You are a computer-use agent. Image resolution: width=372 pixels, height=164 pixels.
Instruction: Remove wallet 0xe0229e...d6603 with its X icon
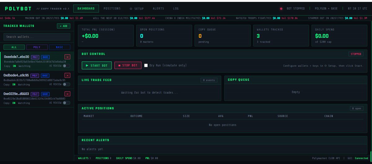click(67, 94)
